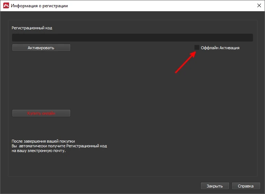The height and width of the screenshot is (194, 265).
Task: Click the Регистрационный код field label
Action: [x=32, y=28]
